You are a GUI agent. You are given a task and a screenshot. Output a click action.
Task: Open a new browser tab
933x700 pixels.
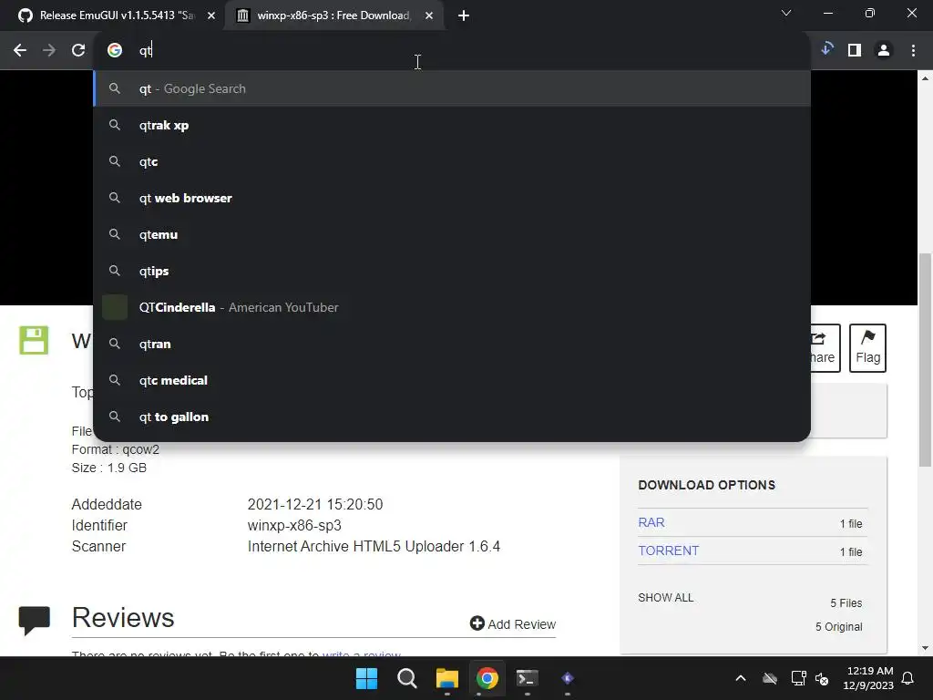click(x=464, y=15)
